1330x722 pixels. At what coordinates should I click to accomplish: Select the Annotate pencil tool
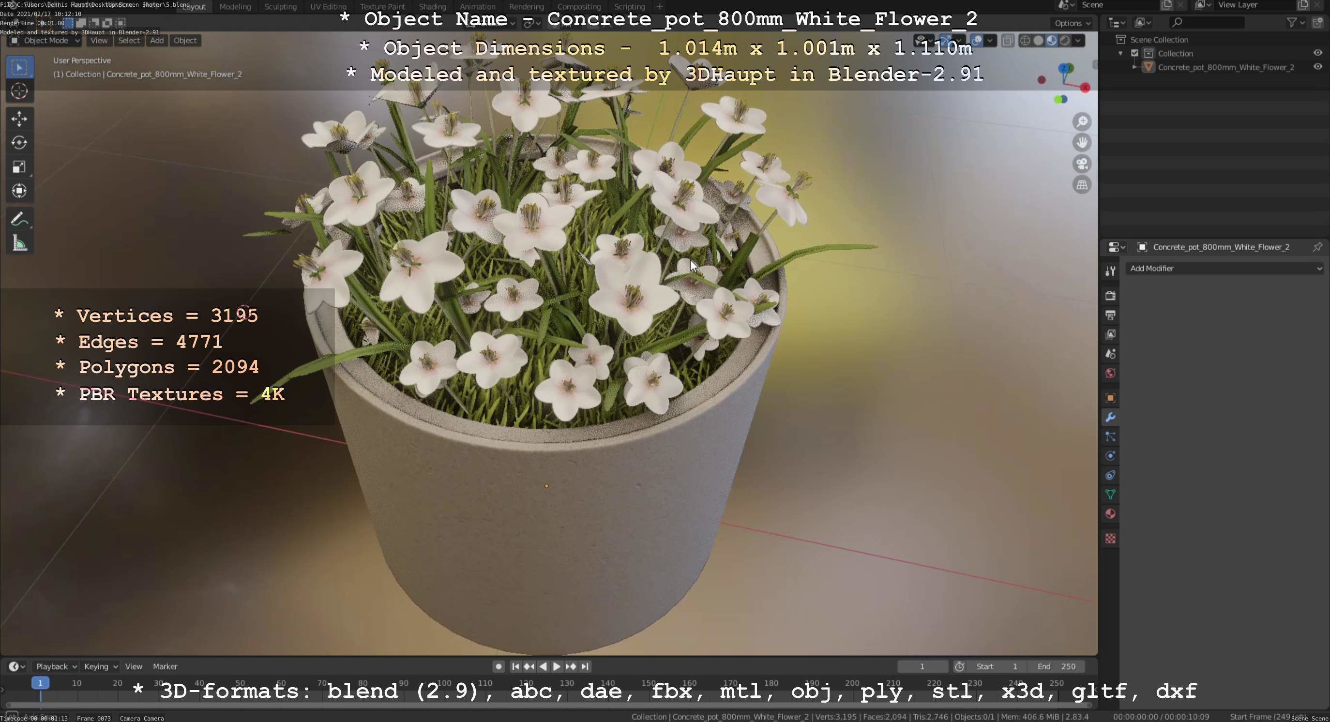[20, 219]
